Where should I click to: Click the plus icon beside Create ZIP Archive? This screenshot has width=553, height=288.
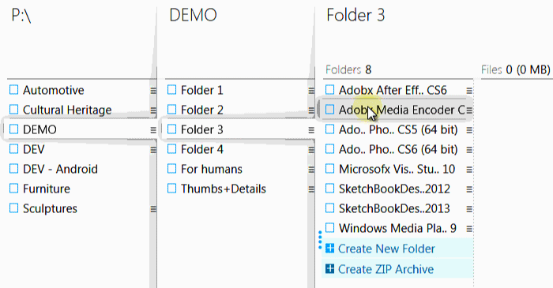(329, 269)
